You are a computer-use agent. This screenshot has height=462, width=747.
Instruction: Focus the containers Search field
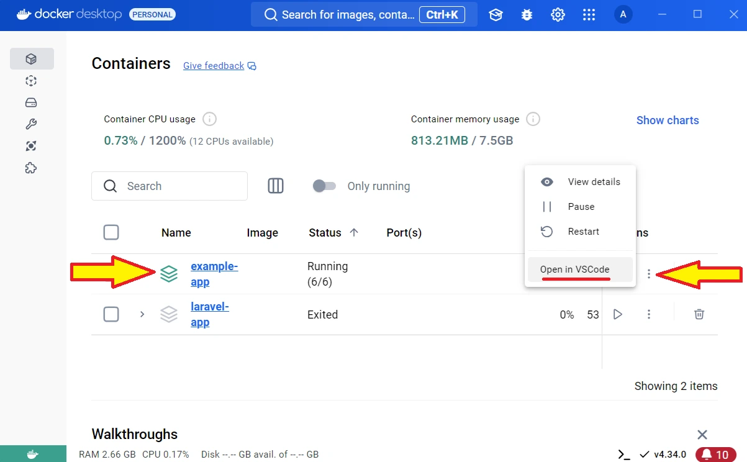click(x=170, y=186)
